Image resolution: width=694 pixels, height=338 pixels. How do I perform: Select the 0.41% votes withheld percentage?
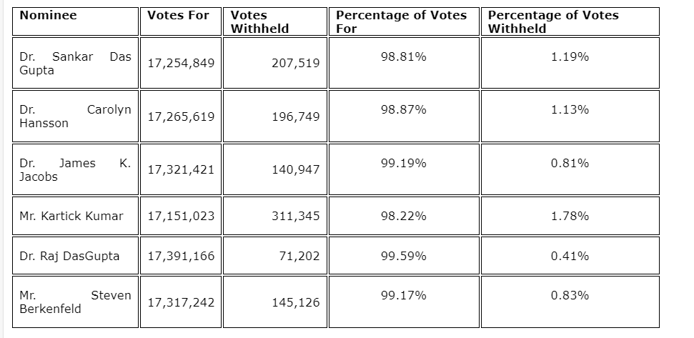570,256
